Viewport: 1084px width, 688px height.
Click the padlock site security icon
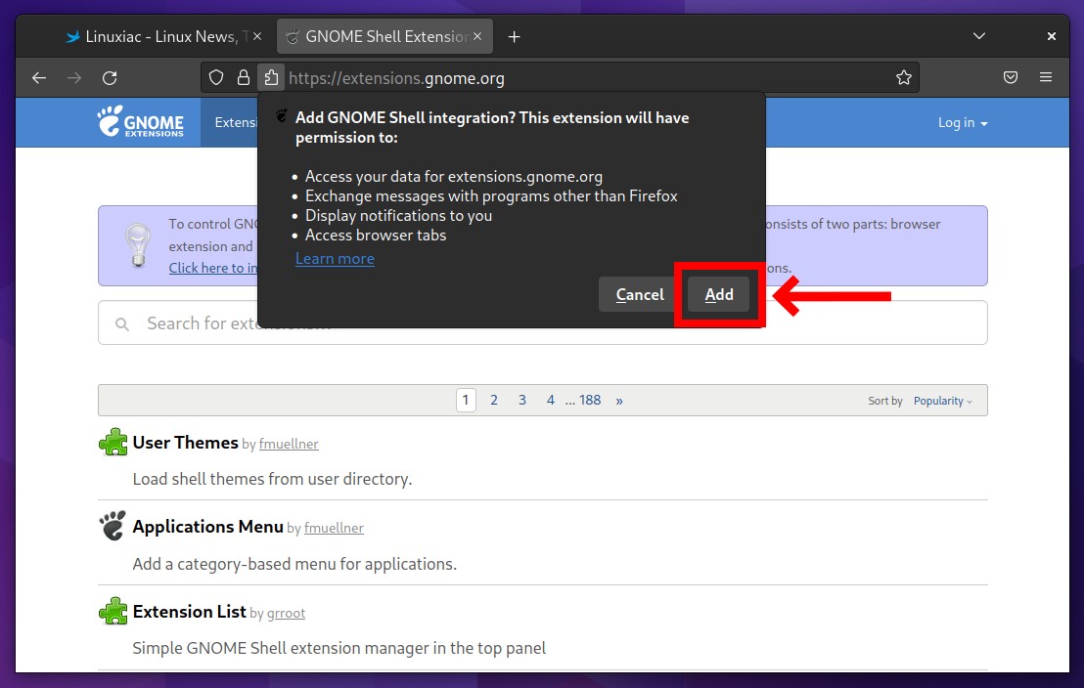coord(244,77)
